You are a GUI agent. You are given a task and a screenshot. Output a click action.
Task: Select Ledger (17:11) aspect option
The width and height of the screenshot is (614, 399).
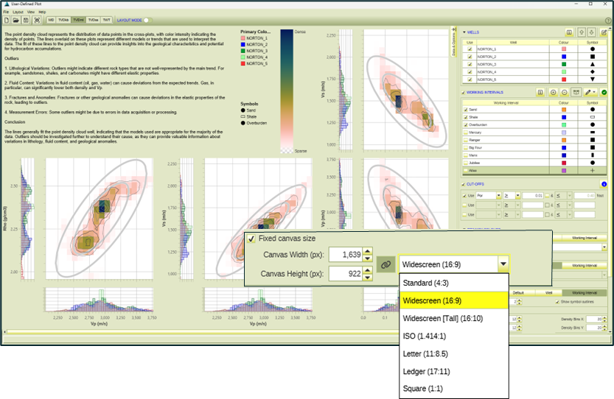point(454,371)
